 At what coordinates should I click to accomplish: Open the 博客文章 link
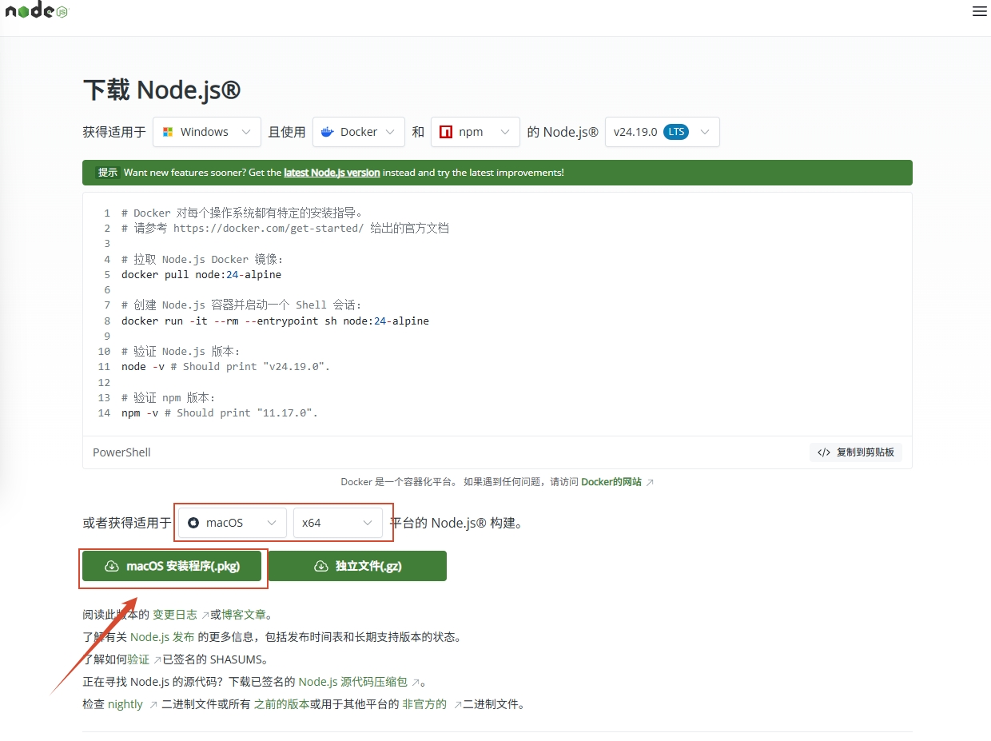click(244, 615)
